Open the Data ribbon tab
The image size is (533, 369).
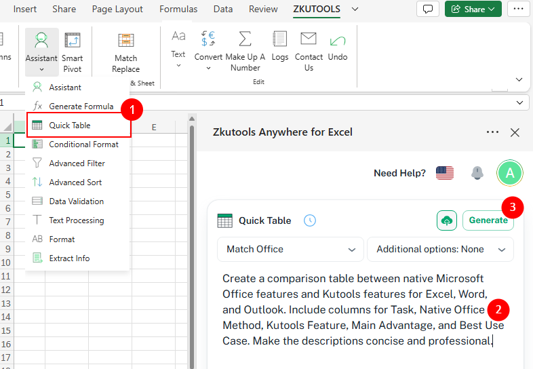[223, 9]
